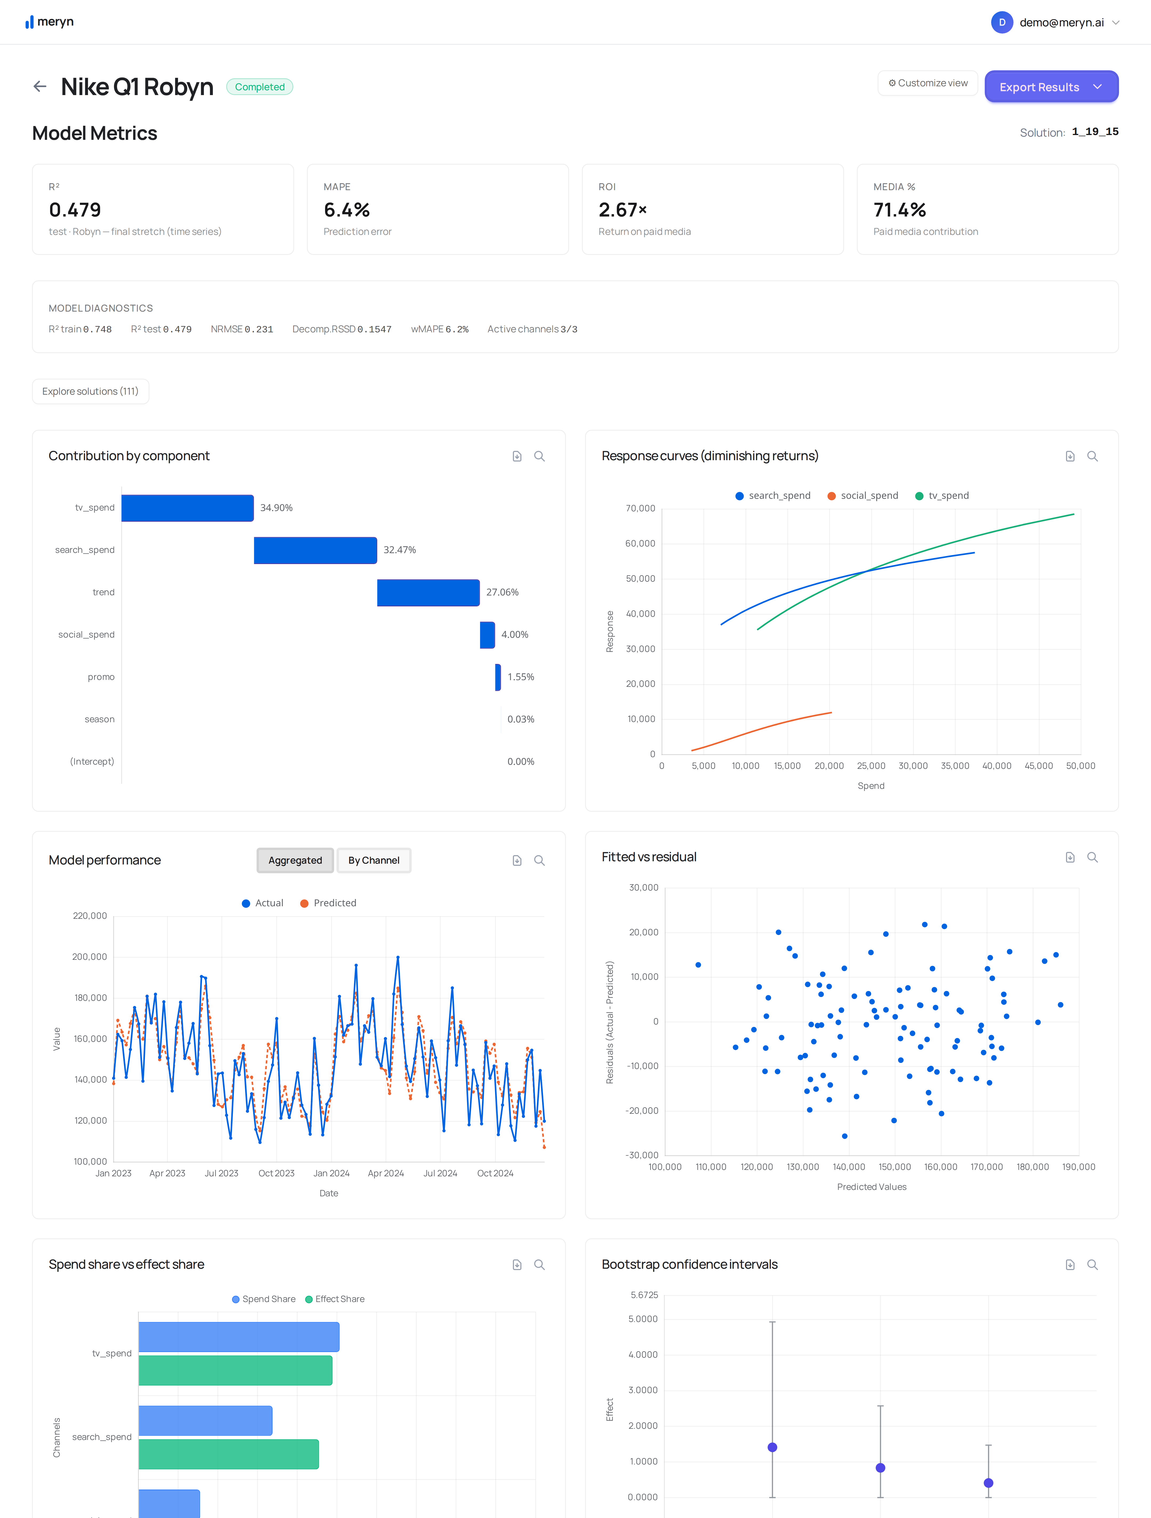
Task: Click the Completed status badge
Action: click(x=260, y=87)
